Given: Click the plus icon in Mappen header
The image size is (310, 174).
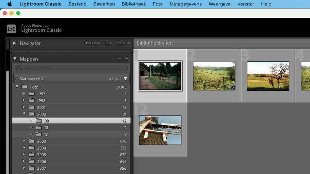Looking at the screenshot, I should tap(127, 59).
